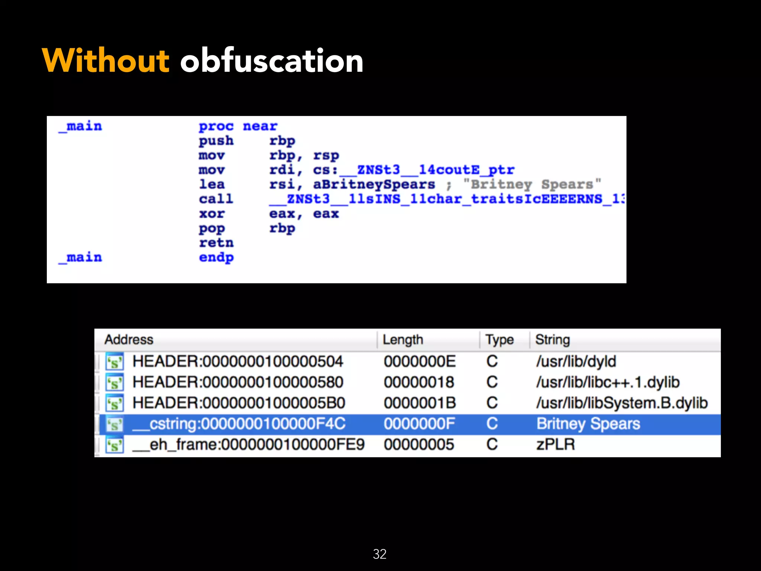Select address __eh_frame:0000000100000FE9

point(249,445)
